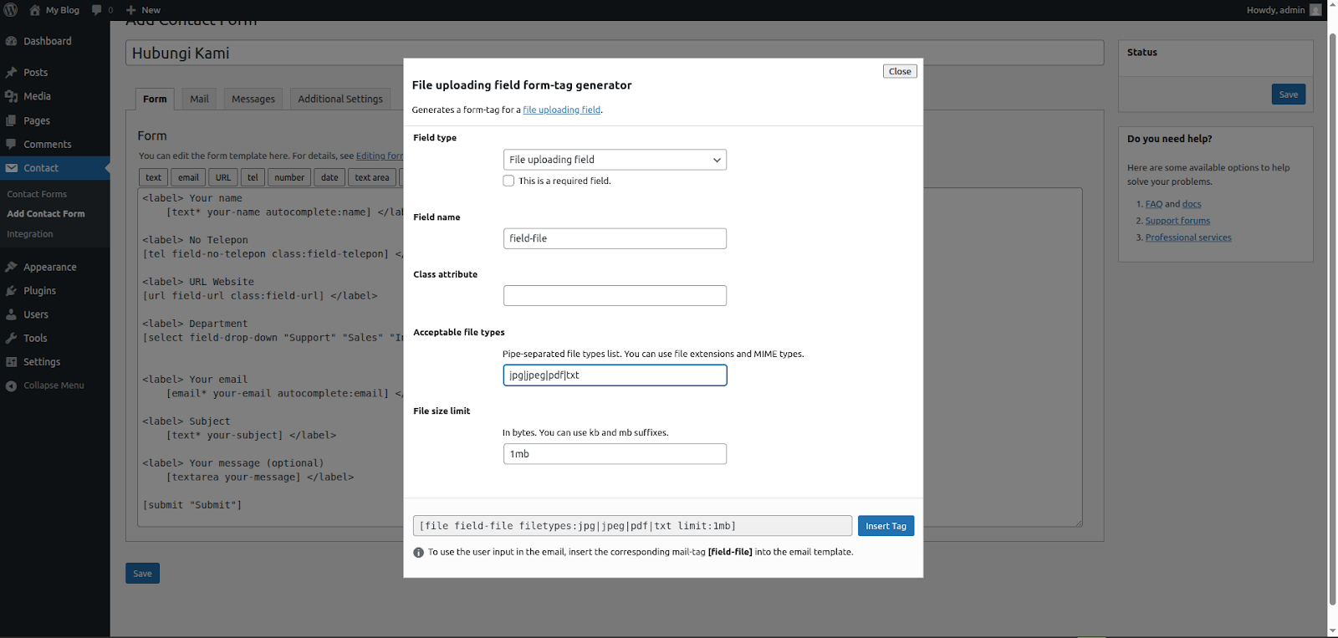Open the comments bubble icon in admin bar
Screen dimensions: 1338x638
[x=97, y=10]
